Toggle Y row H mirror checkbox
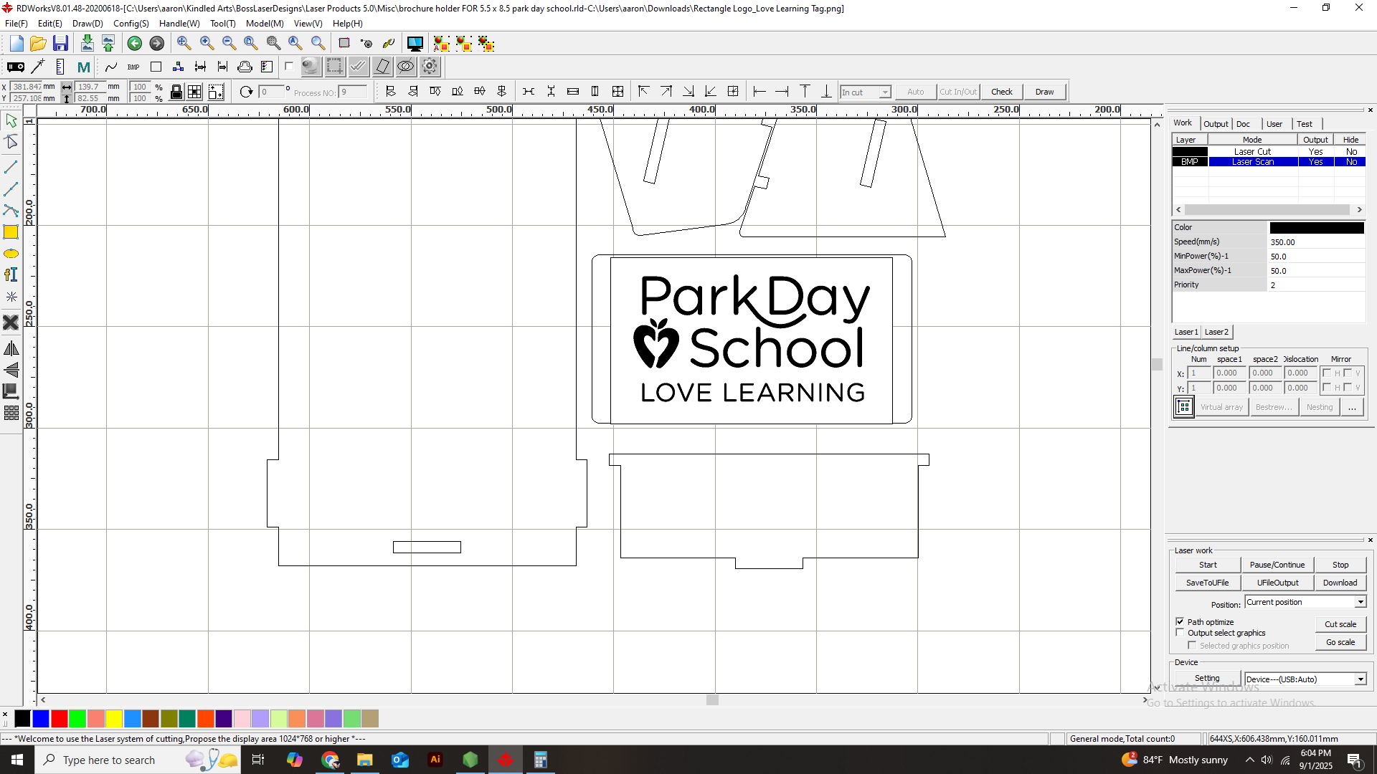Image resolution: width=1377 pixels, height=774 pixels. click(x=1327, y=388)
